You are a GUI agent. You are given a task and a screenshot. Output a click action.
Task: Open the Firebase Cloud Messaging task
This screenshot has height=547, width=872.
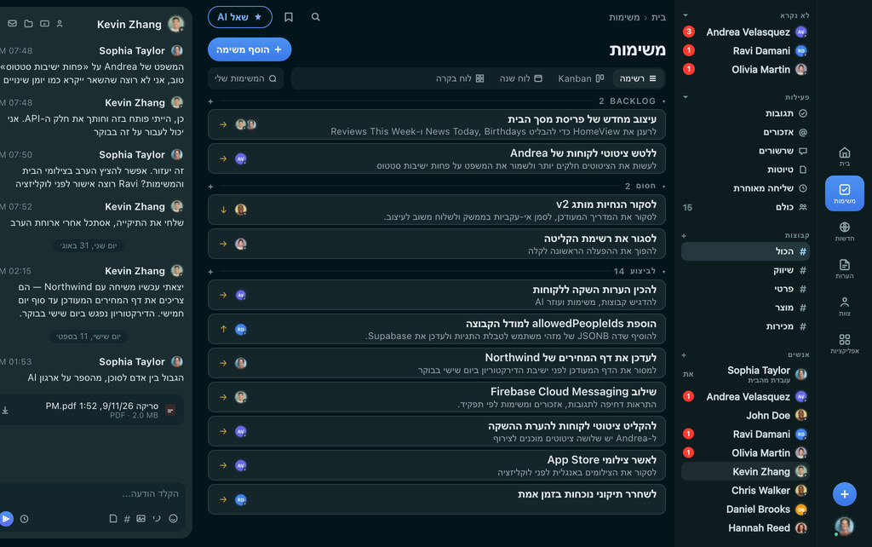coord(437,397)
